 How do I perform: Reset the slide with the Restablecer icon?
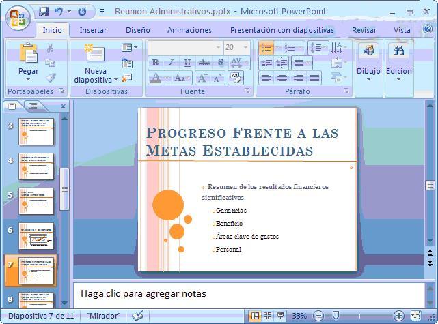pos(127,63)
